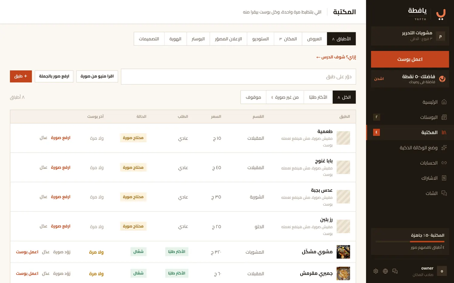Open the إزاي؟ شوف الدرس link

coord(336,57)
